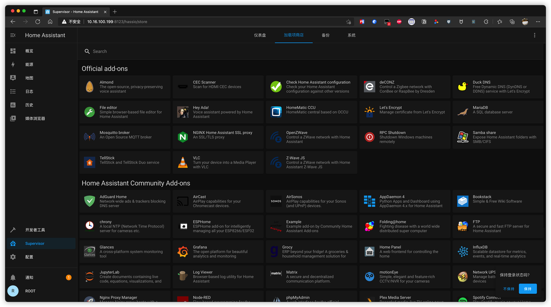551x307 pixels.
Task: Click the VLC cone icon
Action: pyautogui.click(x=183, y=163)
